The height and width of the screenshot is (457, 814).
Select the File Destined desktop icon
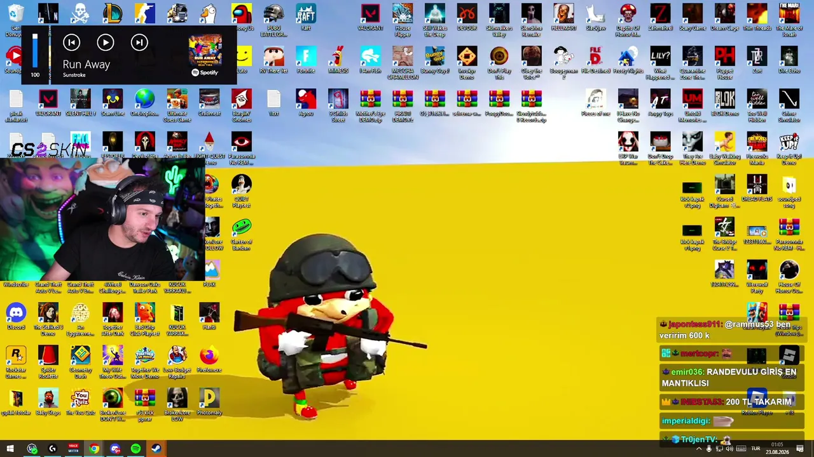[x=595, y=60]
